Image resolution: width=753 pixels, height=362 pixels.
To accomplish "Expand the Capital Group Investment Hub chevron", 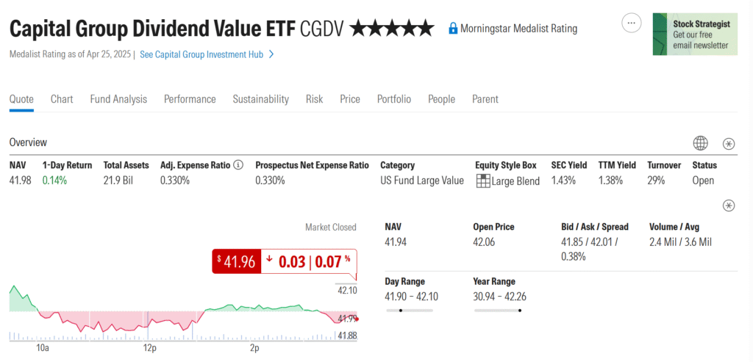I will 271,54.
